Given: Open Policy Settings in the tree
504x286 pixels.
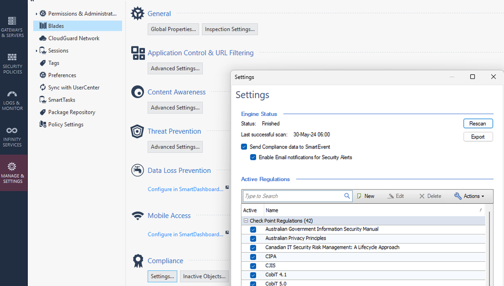Looking at the screenshot, I should [66, 124].
